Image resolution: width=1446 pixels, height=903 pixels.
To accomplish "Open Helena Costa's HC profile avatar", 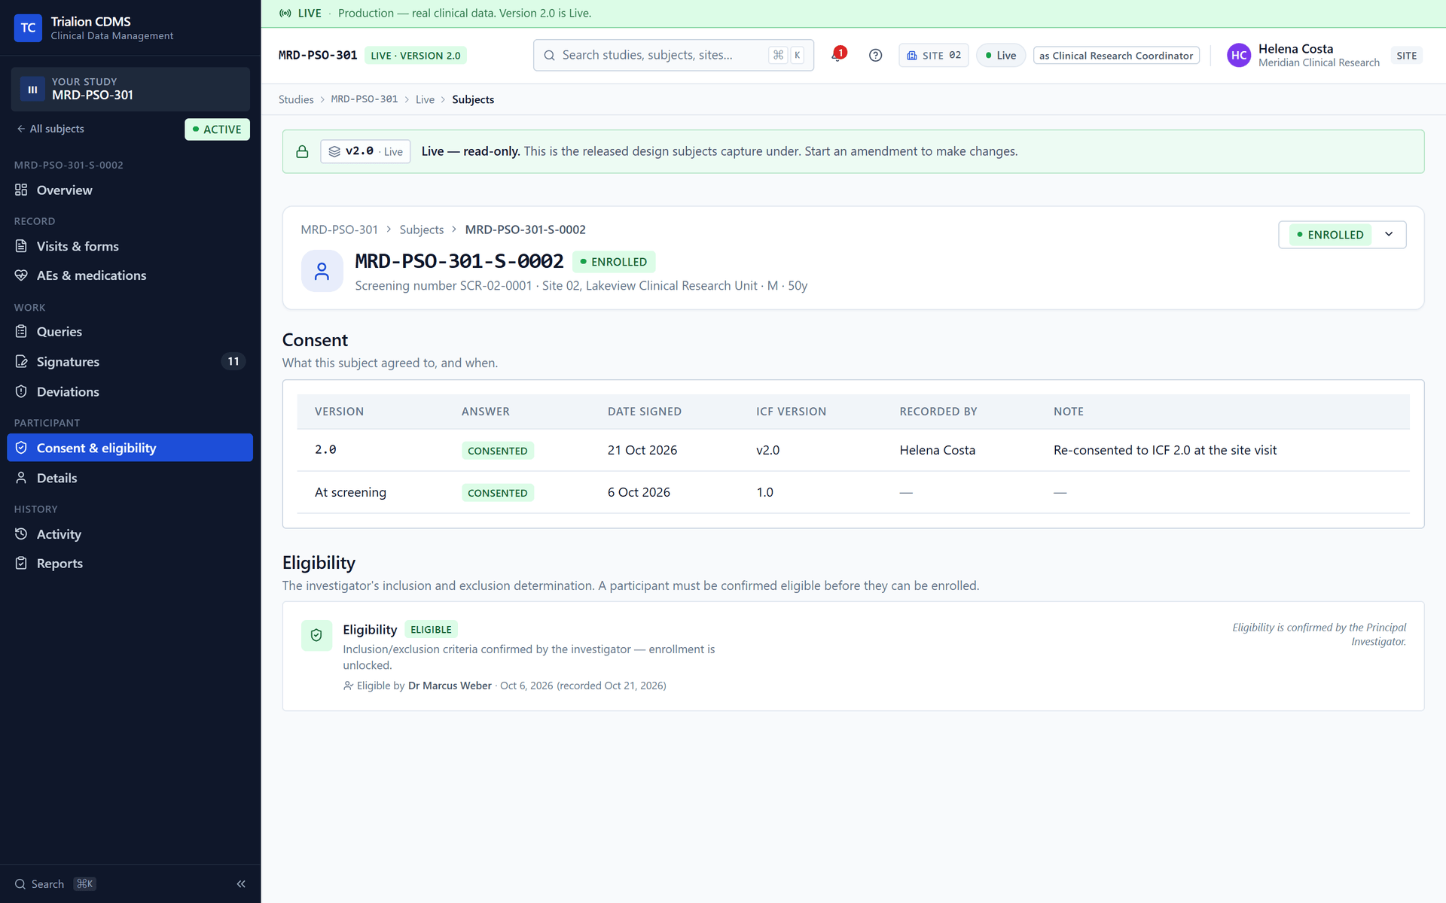I will [1239, 55].
